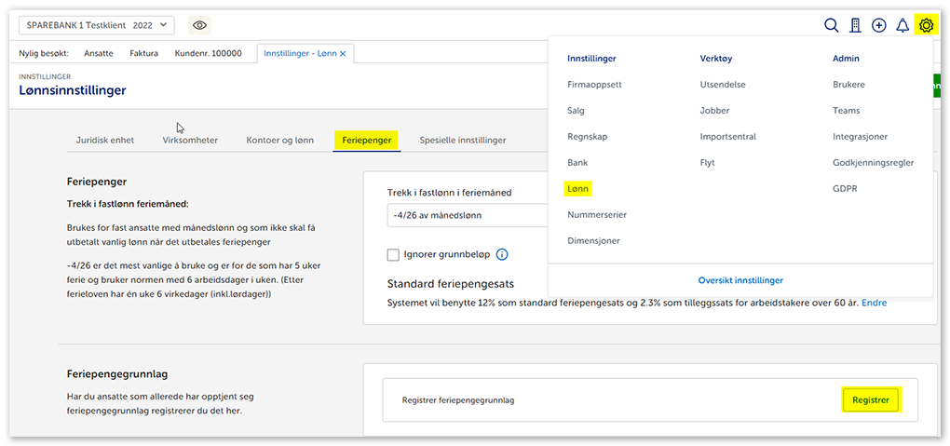The height and width of the screenshot is (446, 950).
Task: Click the Endre link
Action: (874, 303)
